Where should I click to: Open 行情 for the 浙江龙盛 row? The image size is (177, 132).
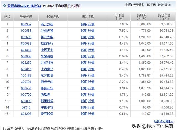tap(91, 24)
